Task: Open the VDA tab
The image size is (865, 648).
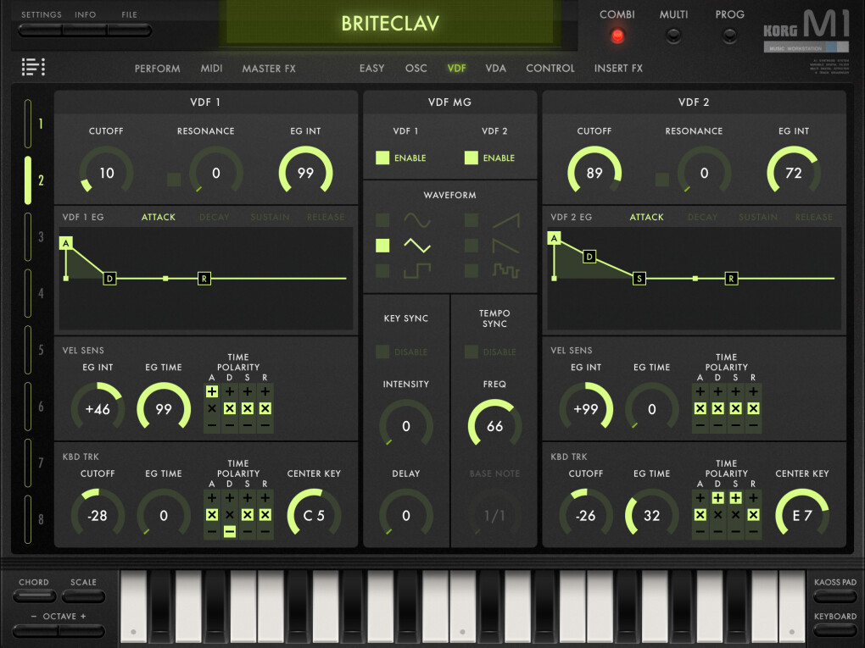Action: pos(495,69)
